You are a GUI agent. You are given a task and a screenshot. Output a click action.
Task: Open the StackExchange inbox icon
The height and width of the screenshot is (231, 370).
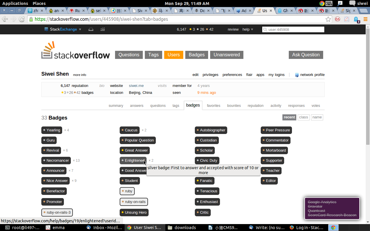[91, 29]
